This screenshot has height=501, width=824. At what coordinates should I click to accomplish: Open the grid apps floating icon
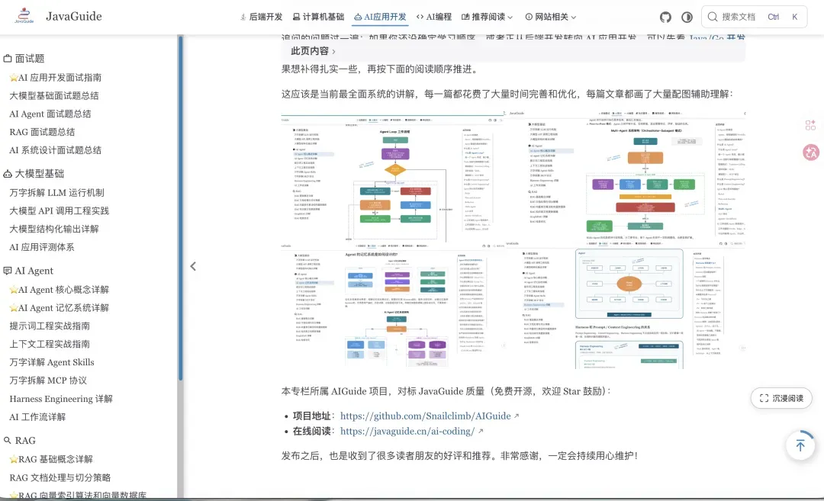(810, 125)
